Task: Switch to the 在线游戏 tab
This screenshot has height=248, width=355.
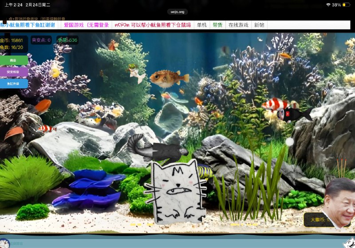Action: (x=238, y=25)
